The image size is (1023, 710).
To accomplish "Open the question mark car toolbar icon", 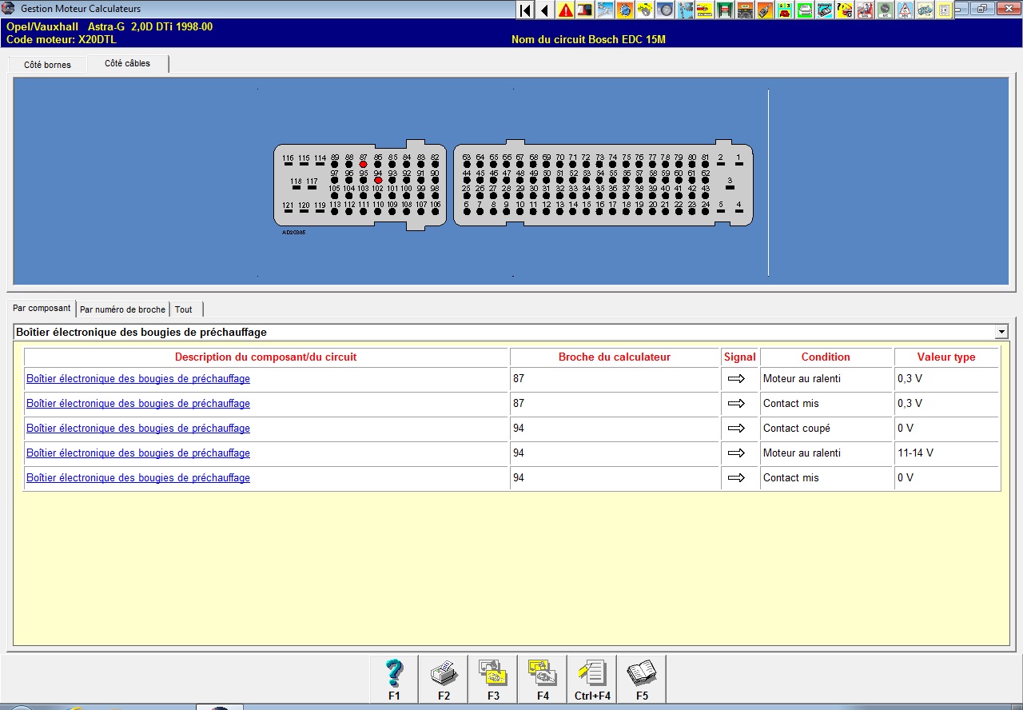I will [x=845, y=10].
